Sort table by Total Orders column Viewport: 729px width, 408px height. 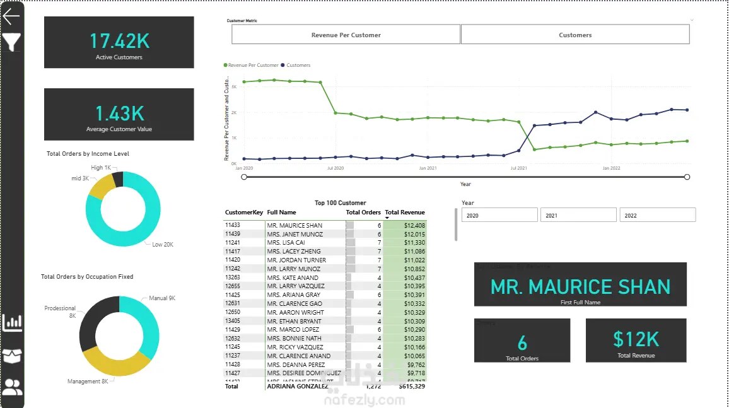(363, 213)
